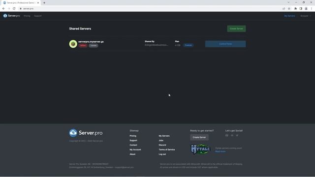Open the Chrome three-dot menu
This screenshot has height=177, width=315.
pos(312,9)
